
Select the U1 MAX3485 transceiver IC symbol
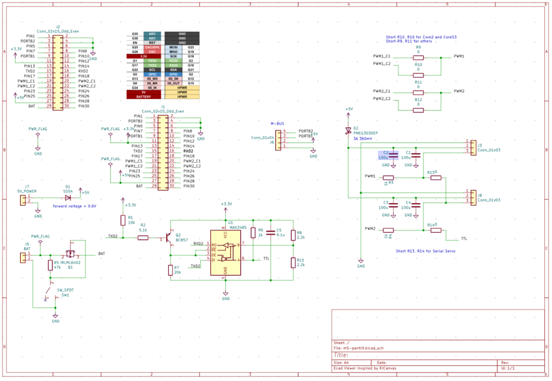(225, 253)
